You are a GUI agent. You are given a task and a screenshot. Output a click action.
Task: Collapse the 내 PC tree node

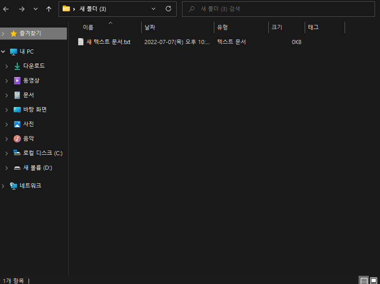click(x=3, y=52)
